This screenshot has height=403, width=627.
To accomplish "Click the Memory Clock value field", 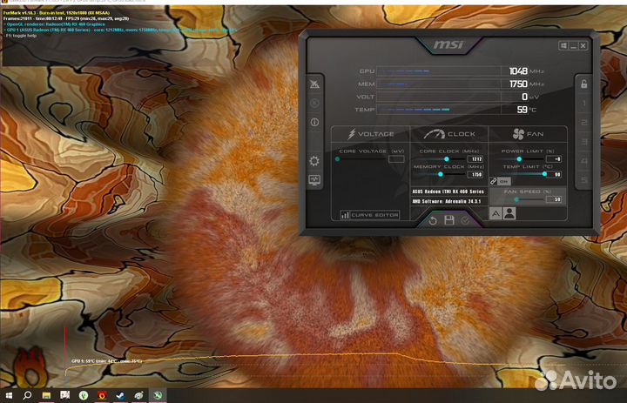I will 476,174.
